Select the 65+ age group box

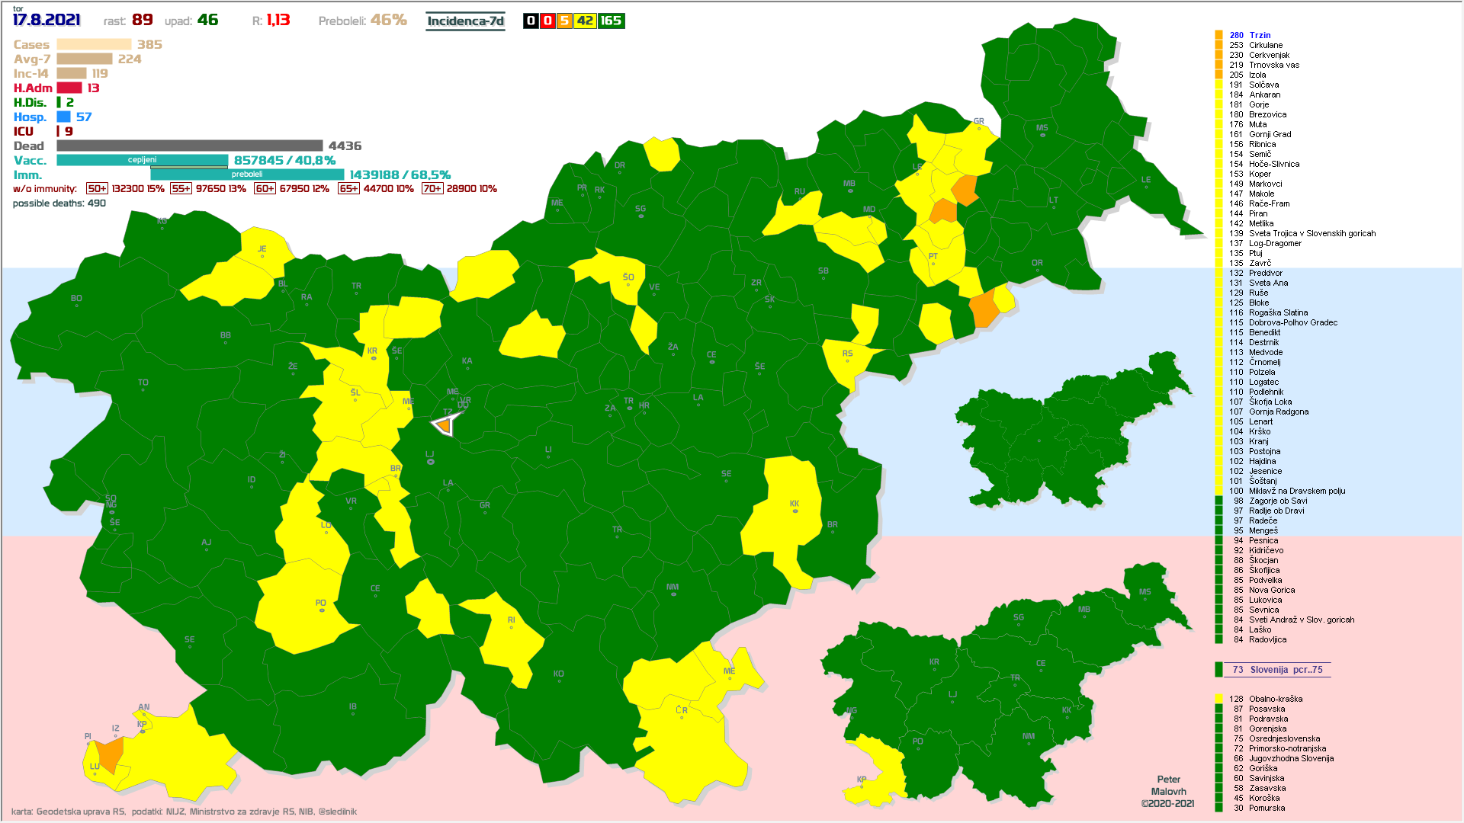(348, 188)
